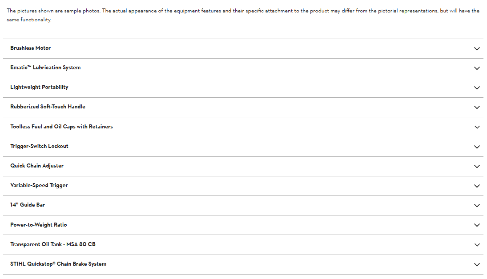Click the chevron for Toolless Fuel and Oil Caps

(x=477, y=127)
